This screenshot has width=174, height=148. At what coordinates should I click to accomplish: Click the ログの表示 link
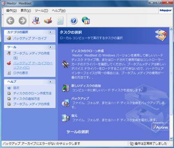21,73
